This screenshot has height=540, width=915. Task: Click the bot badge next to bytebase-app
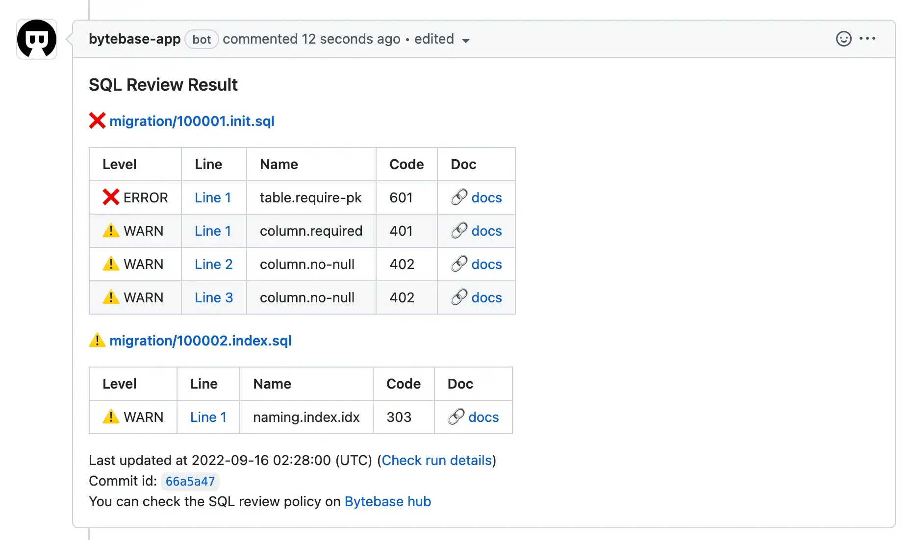tap(202, 39)
